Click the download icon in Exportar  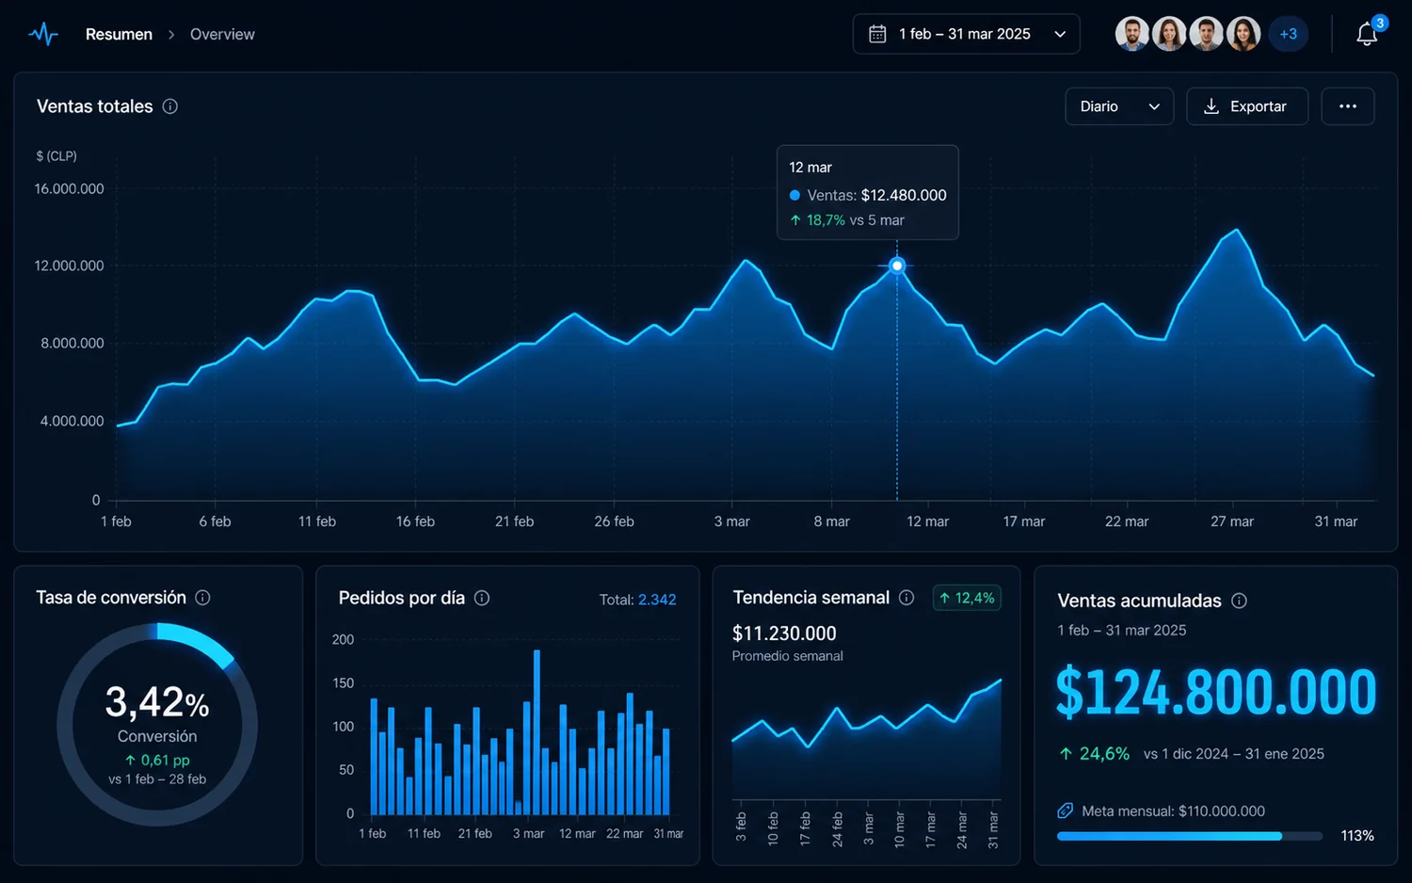click(x=1211, y=106)
